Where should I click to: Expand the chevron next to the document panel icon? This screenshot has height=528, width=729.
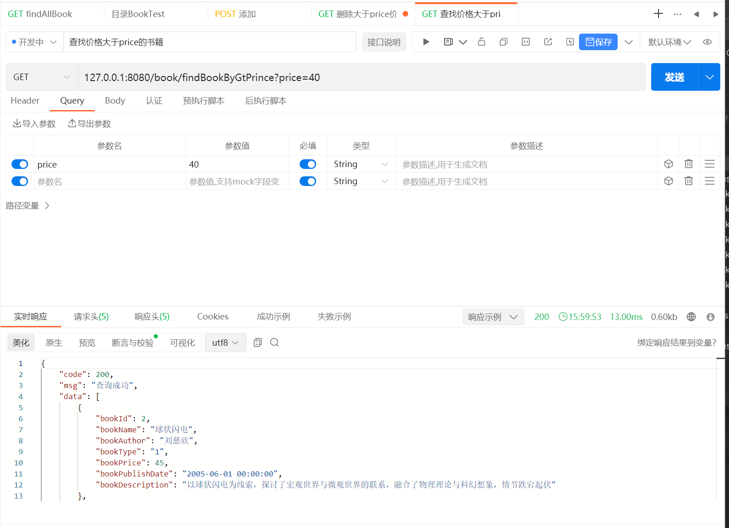tap(463, 42)
